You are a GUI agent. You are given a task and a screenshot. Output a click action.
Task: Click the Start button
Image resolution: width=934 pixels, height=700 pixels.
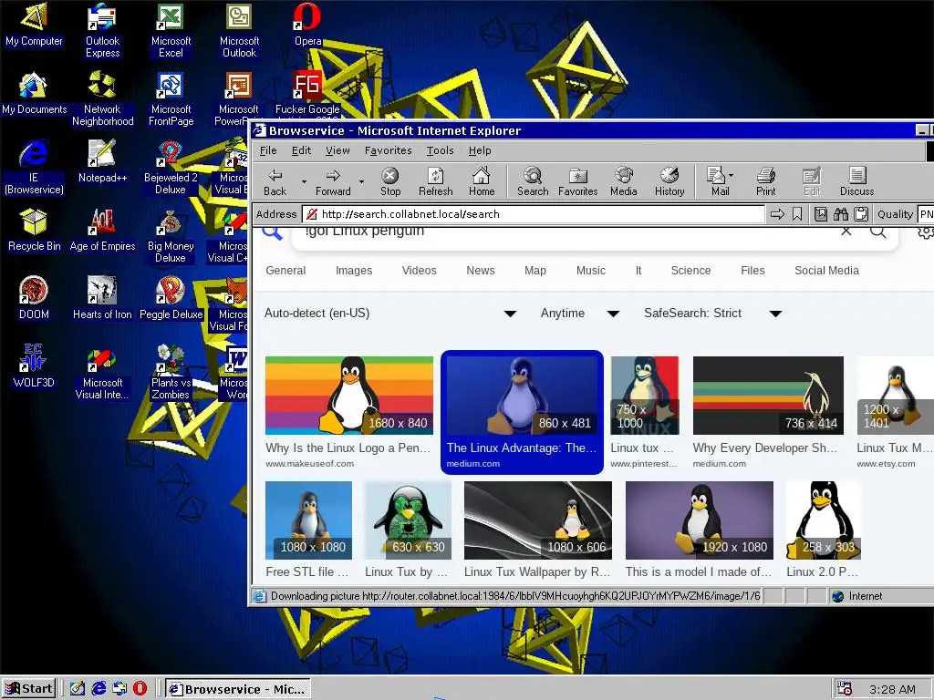(28, 689)
